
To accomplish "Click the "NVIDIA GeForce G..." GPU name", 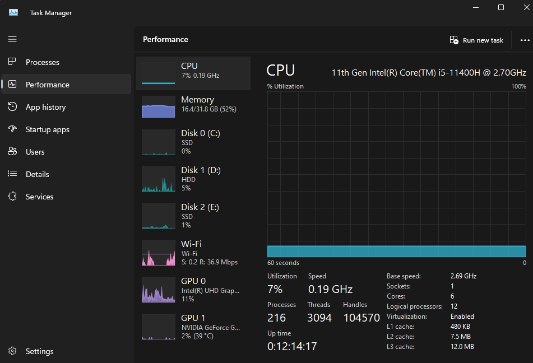I will pyautogui.click(x=211, y=328).
